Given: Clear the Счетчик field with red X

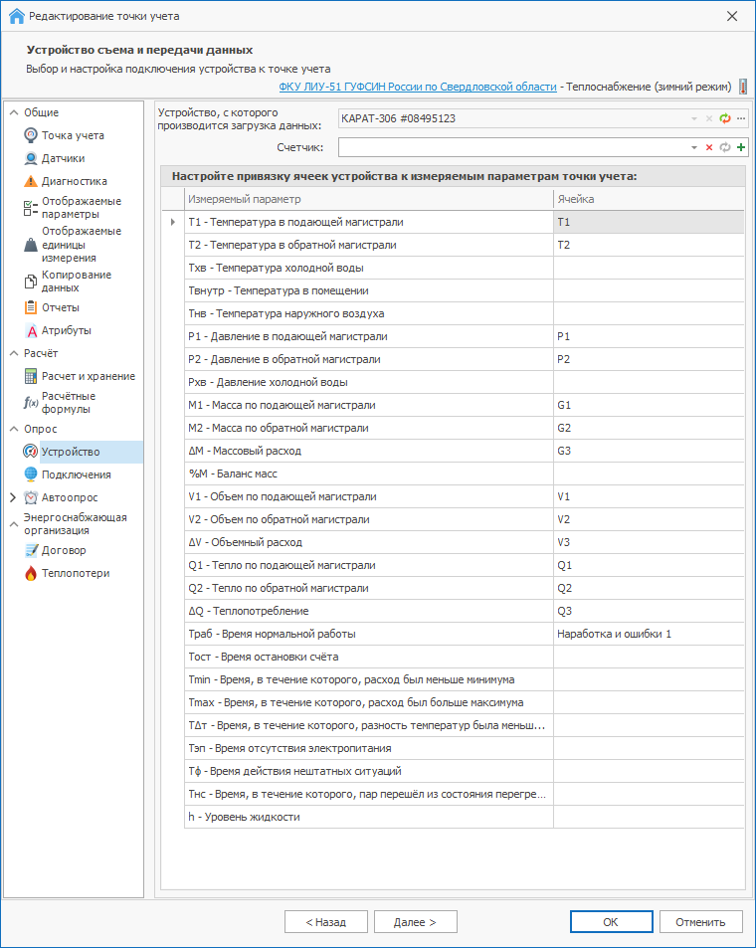Looking at the screenshot, I should point(709,147).
